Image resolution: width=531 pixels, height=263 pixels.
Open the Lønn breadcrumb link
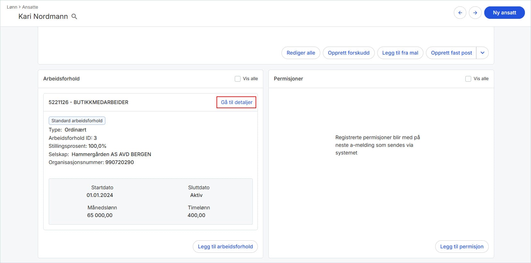point(12,7)
